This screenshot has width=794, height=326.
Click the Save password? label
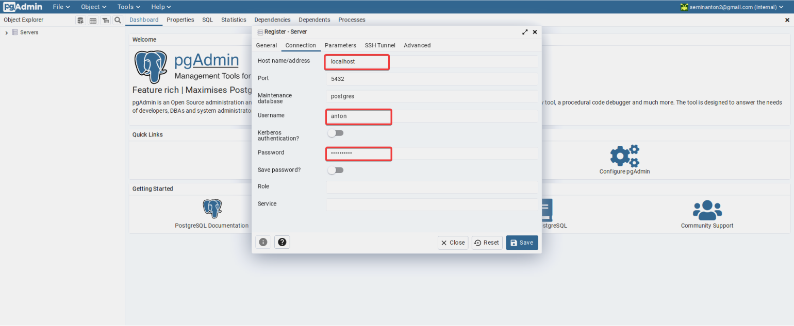click(279, 170)
